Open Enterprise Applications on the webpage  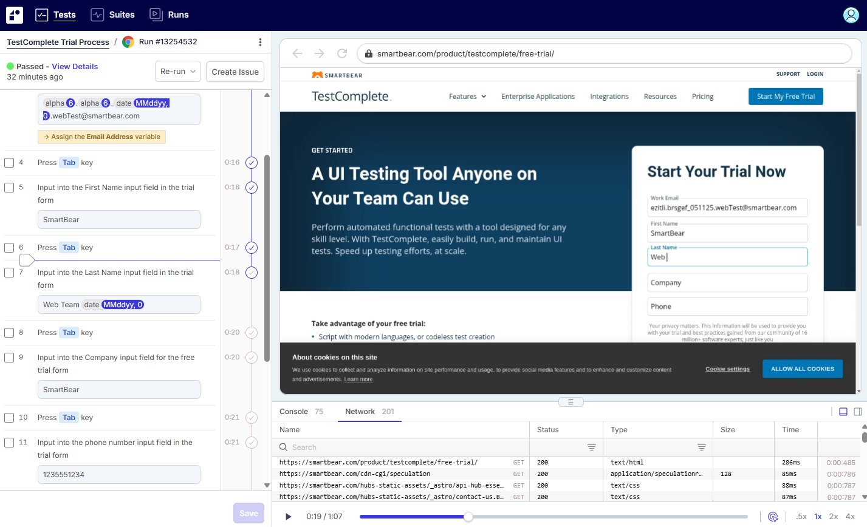tap(538, 97)
